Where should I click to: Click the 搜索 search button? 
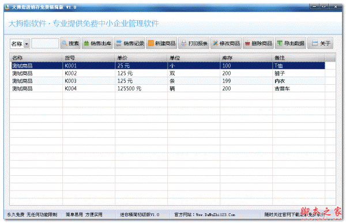70,43
